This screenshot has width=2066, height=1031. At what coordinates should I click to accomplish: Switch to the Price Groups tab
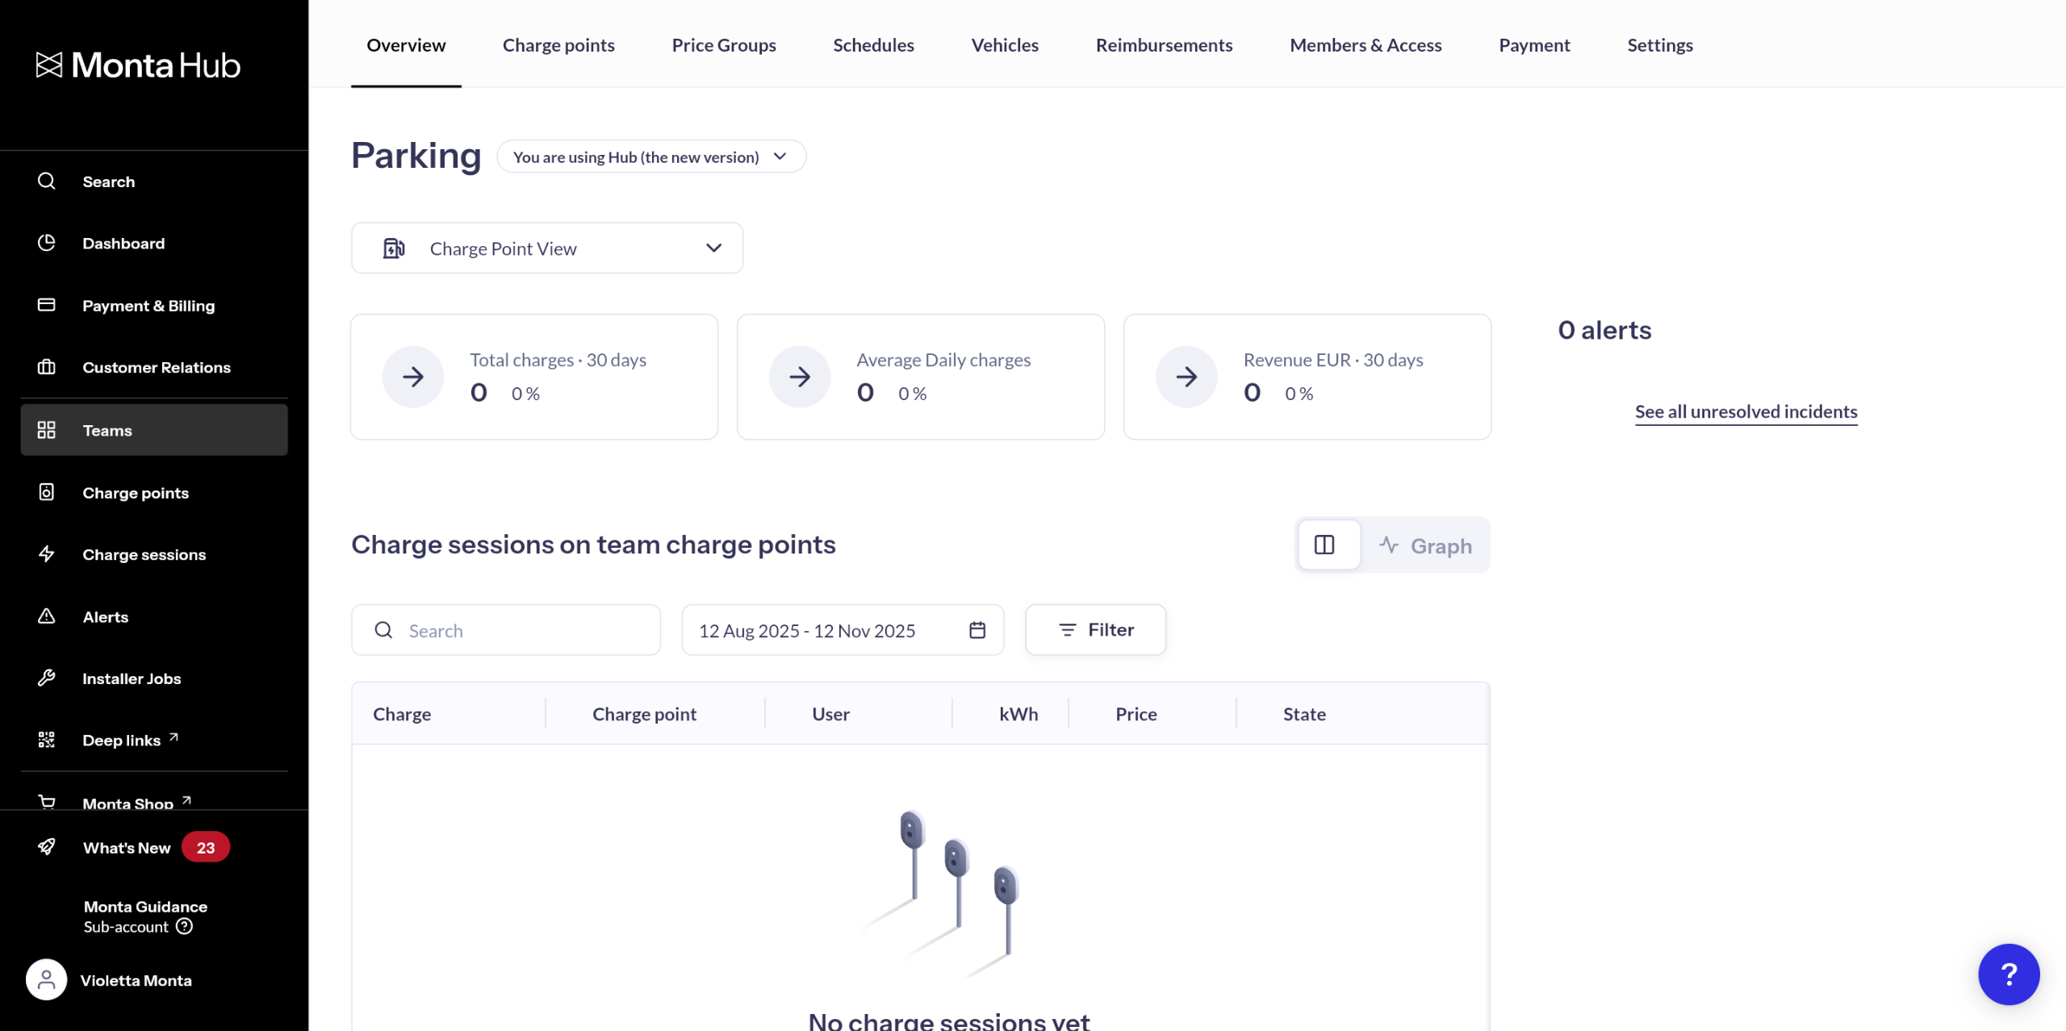(724, 45)
